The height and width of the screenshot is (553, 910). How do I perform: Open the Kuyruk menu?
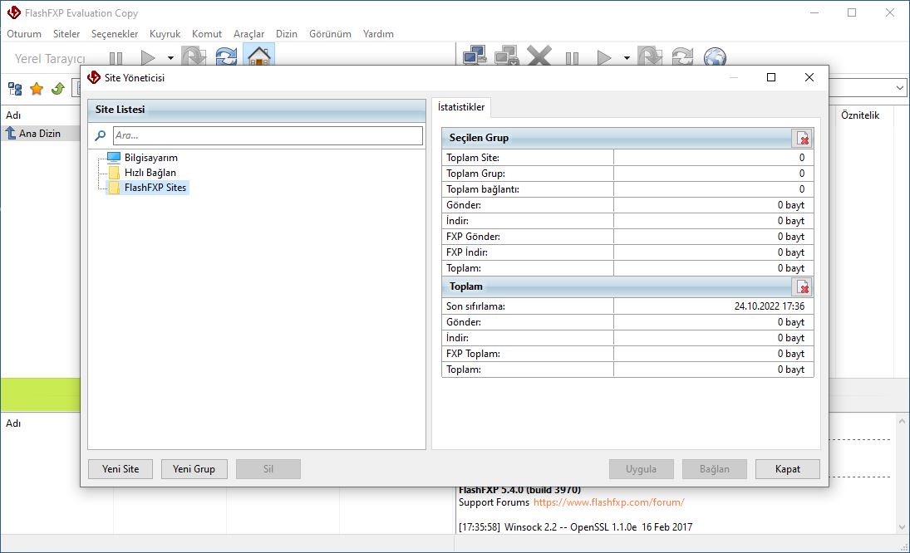click(165, 33)
